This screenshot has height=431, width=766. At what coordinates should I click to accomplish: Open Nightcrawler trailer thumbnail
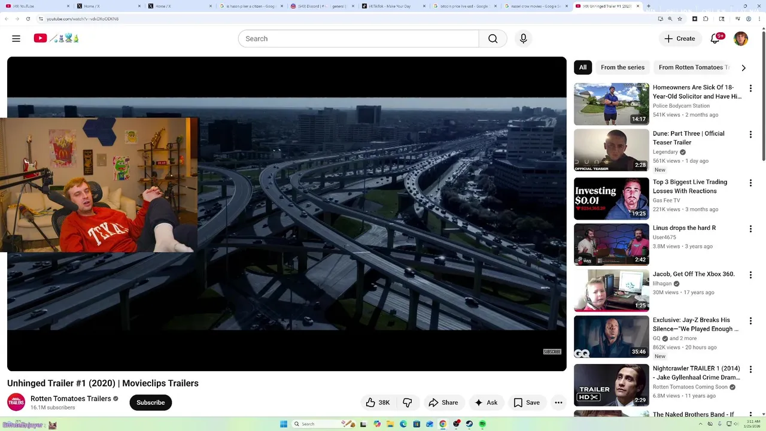pos(611,385)
